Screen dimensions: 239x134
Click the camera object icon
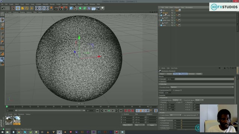pos(98,8)
